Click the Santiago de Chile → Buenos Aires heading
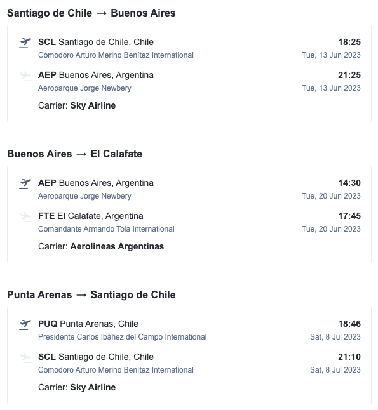Screen dimensions: 378x410 tap(91, 13)
